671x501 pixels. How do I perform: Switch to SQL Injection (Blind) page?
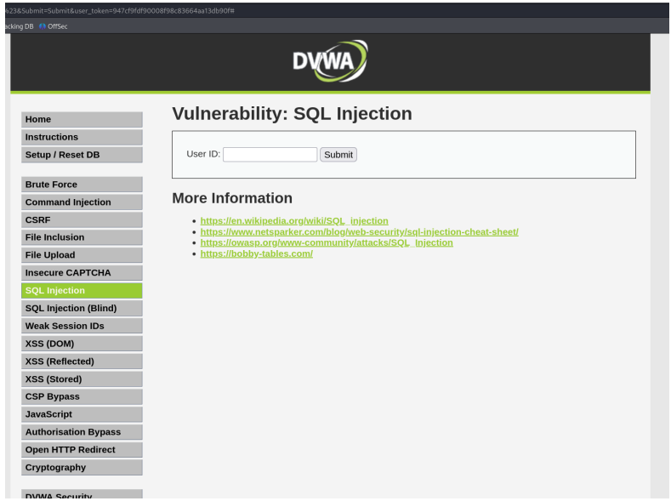coord(82,309)
